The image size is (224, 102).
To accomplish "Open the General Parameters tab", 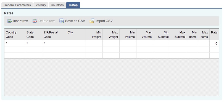I will [x=17, y=5].
